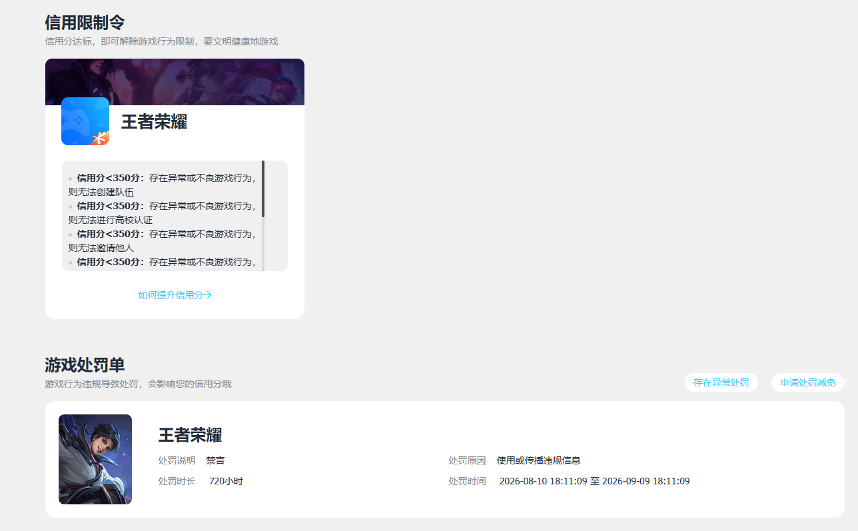This screenshot has height=531, width=858.
Task: Click text 则无法进行高校认证
Action: coord(111,220)
